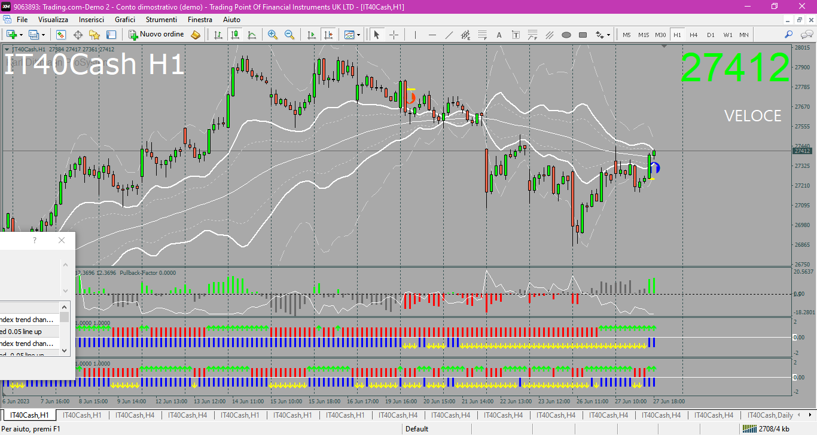Select the Crosshair tool
817x435 pixels.
(394, 35)
